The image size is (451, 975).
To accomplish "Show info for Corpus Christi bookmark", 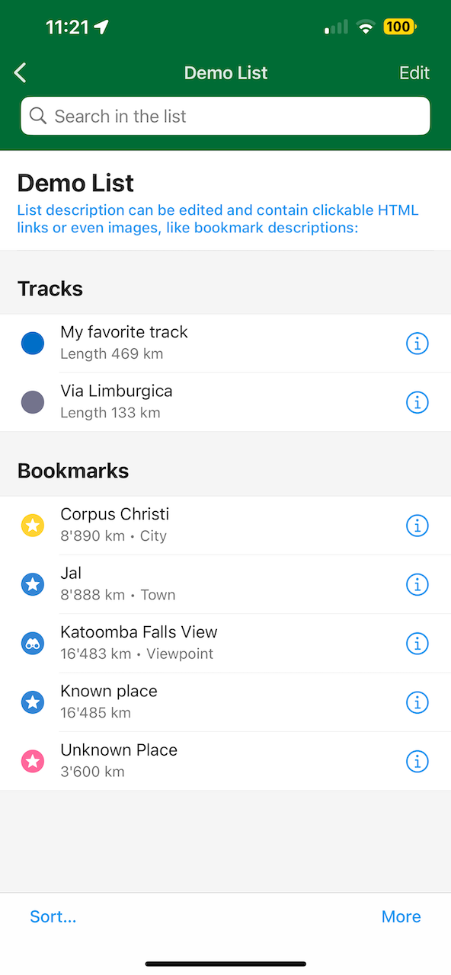I will click(417, 526).
